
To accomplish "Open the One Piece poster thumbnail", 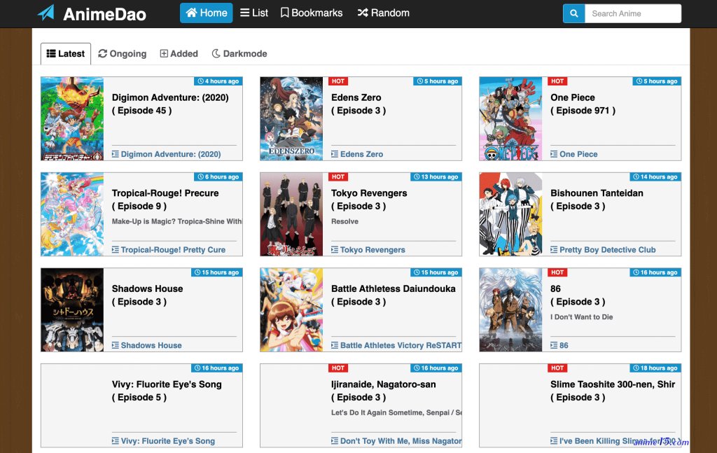I will pyautogui.click(x=510, y=119).
